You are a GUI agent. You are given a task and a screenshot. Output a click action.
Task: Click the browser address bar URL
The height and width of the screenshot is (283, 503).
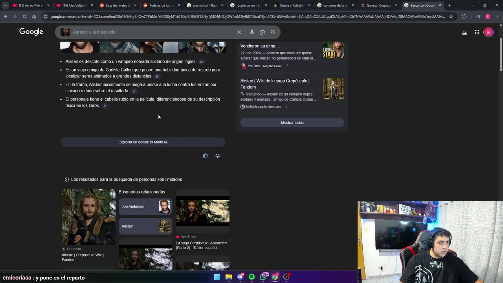[x=248, y=17]
